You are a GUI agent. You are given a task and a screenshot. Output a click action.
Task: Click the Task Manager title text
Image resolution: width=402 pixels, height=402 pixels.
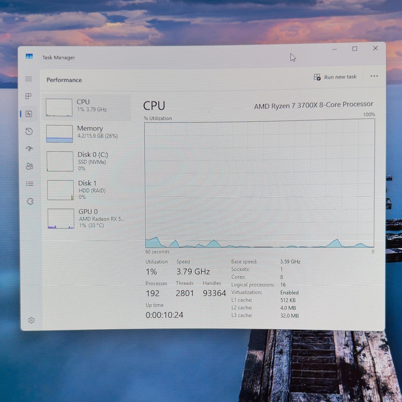[58, 58]
